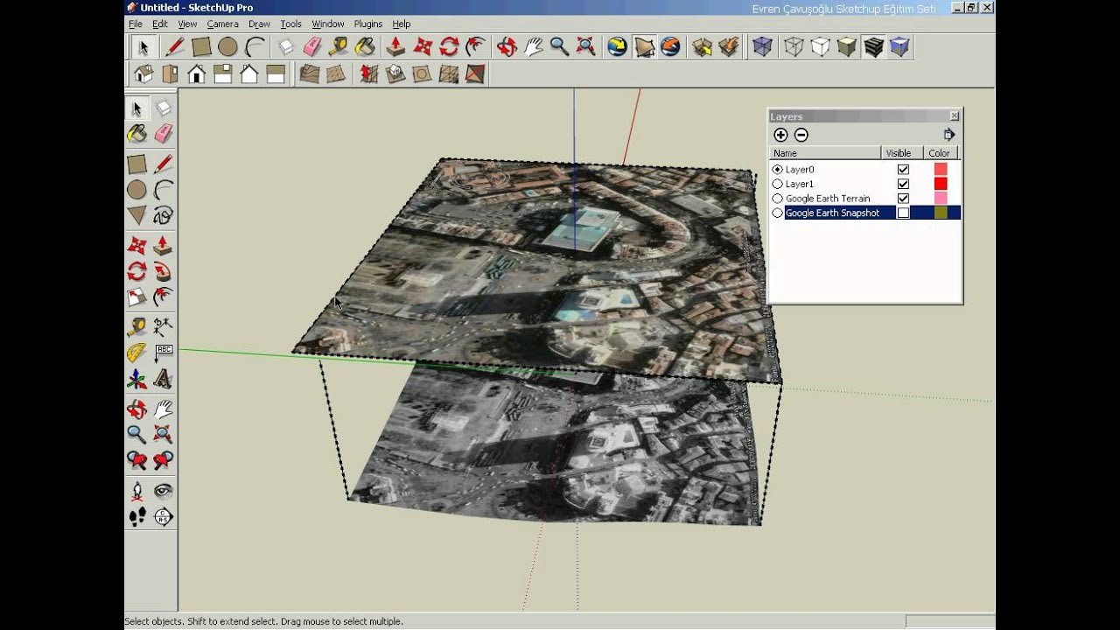Switch to Front standard view
Image resolution: width=1120 pixels, height=630 pixels.
pos(196,74)
